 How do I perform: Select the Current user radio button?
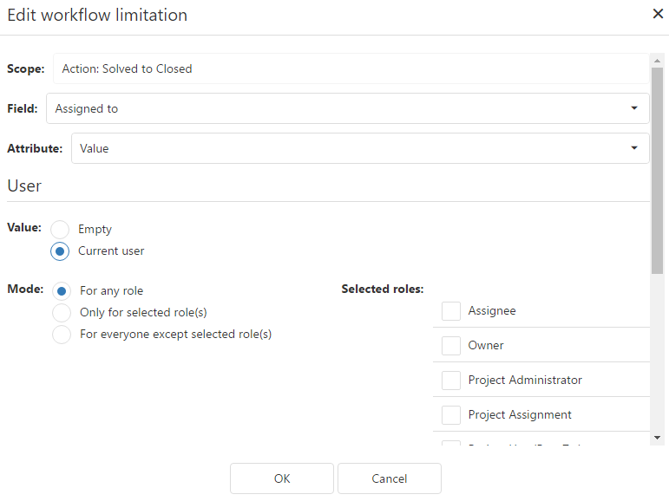coord(60,251)
